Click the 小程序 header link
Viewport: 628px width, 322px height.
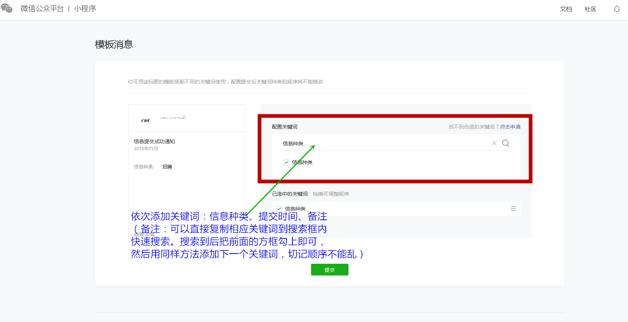point(85,8)
